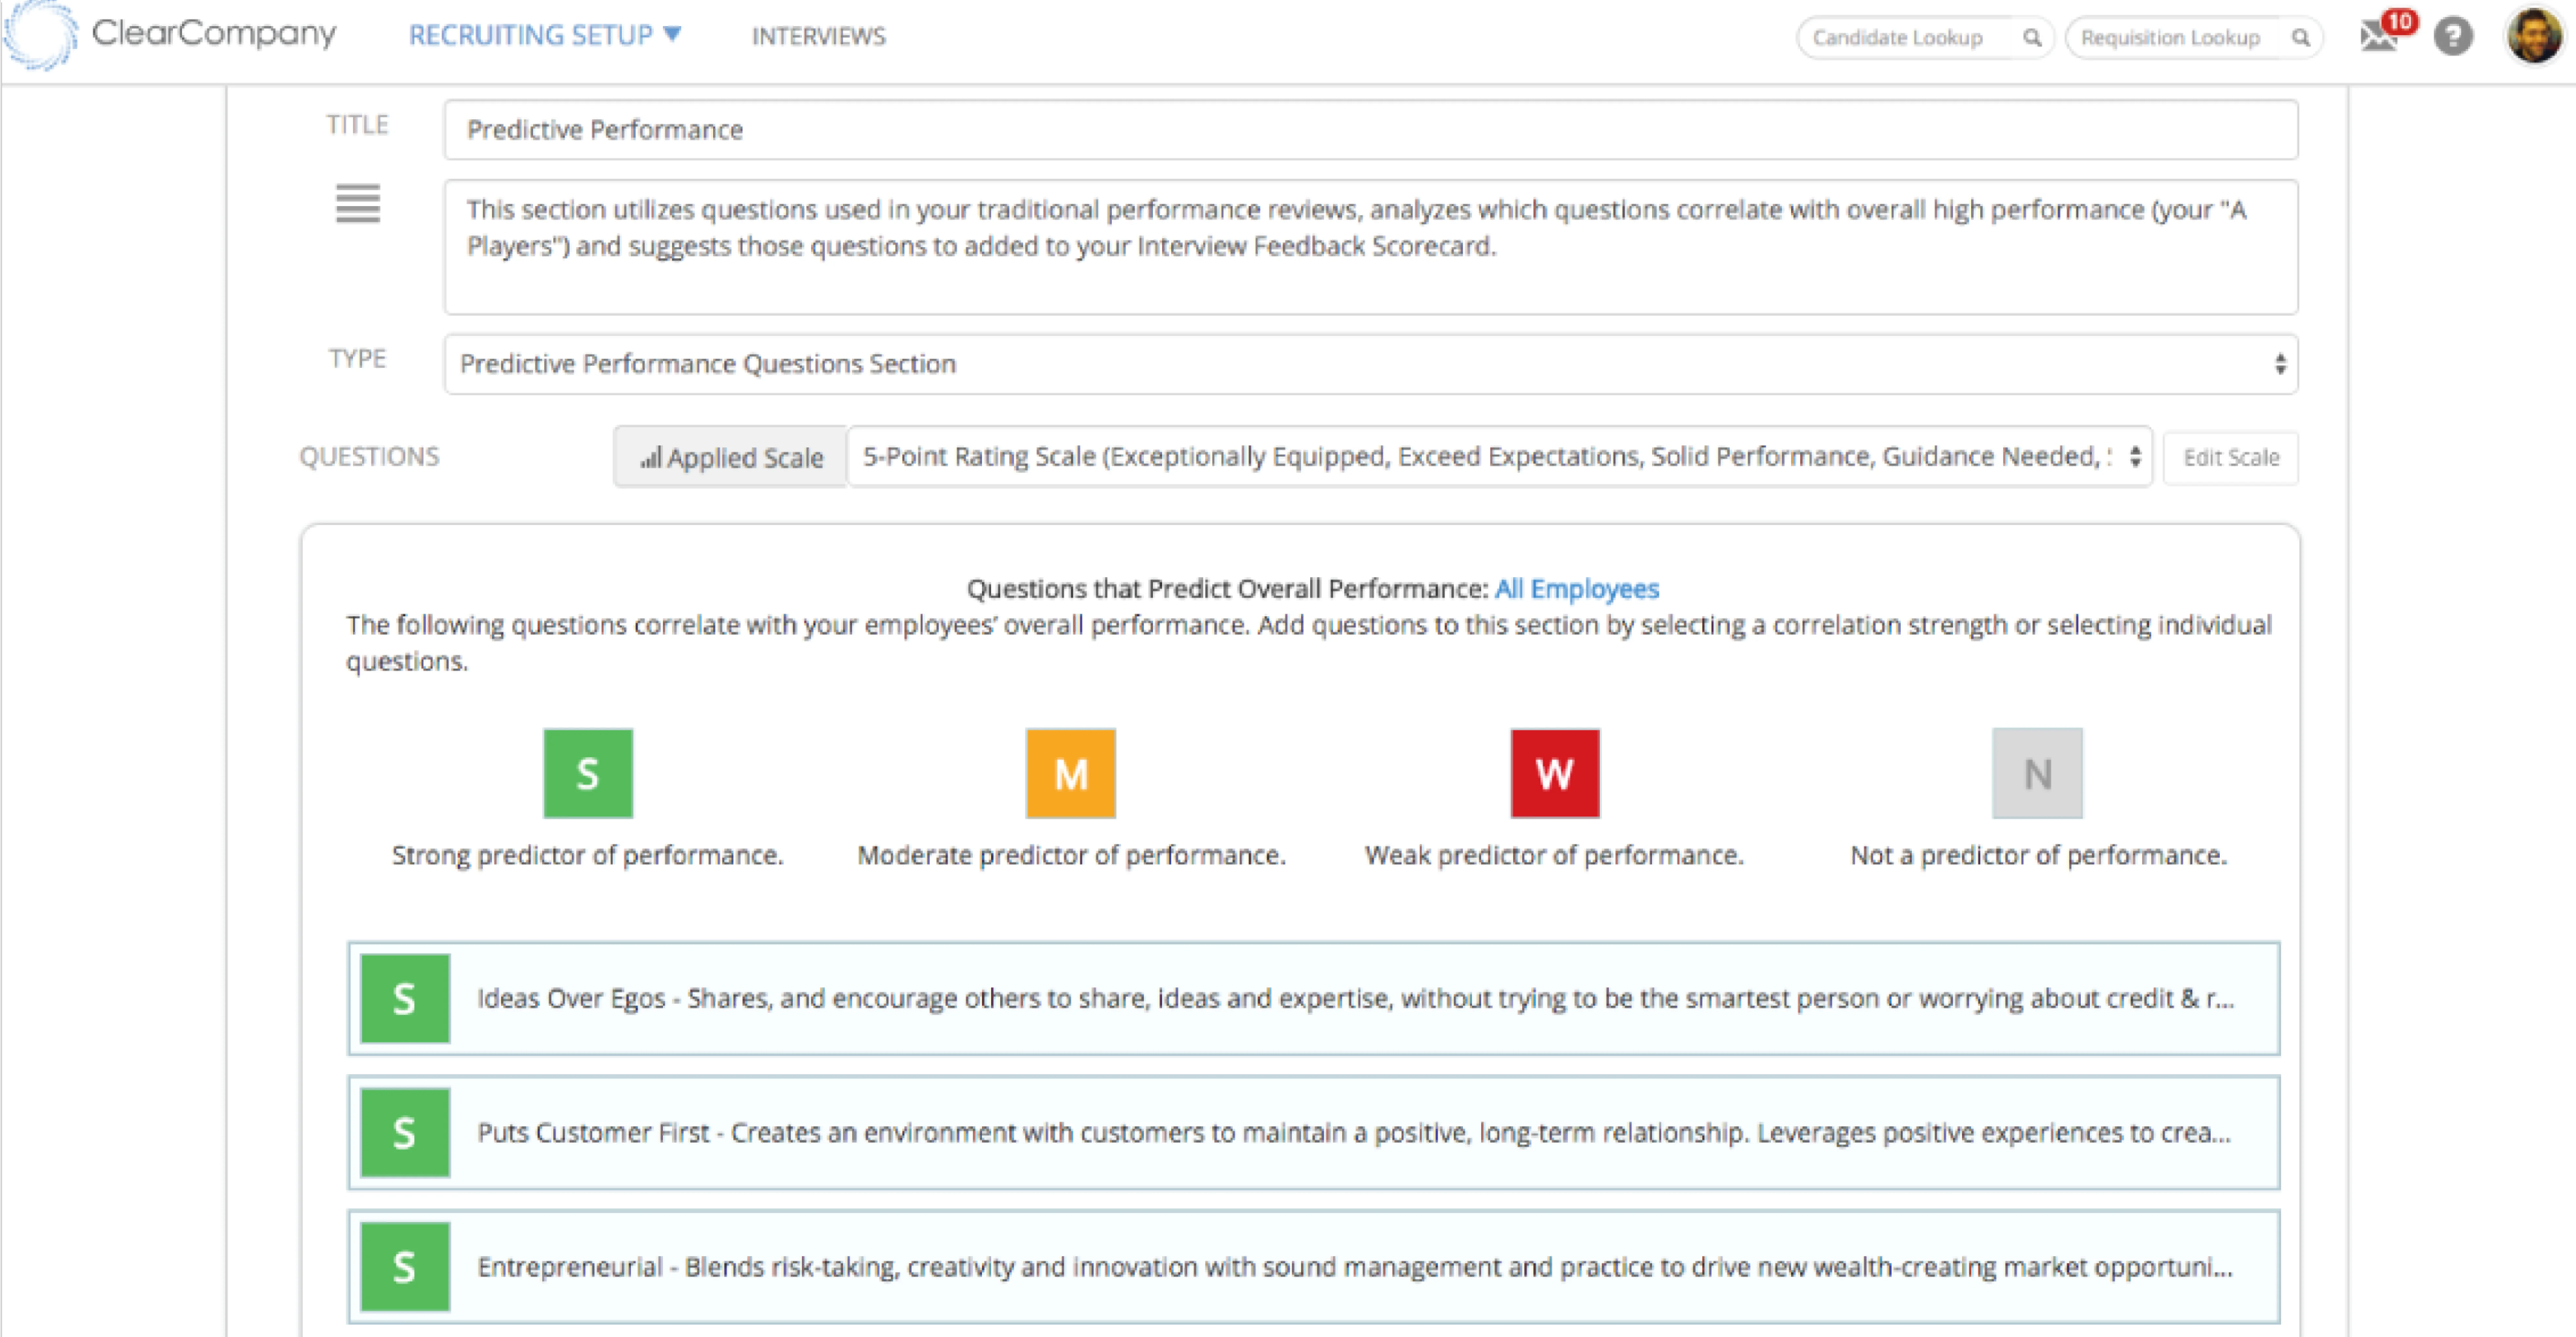Click the Applied Scale button
This screenshot has width=2576, height=1337.
[x=731, y=457]
